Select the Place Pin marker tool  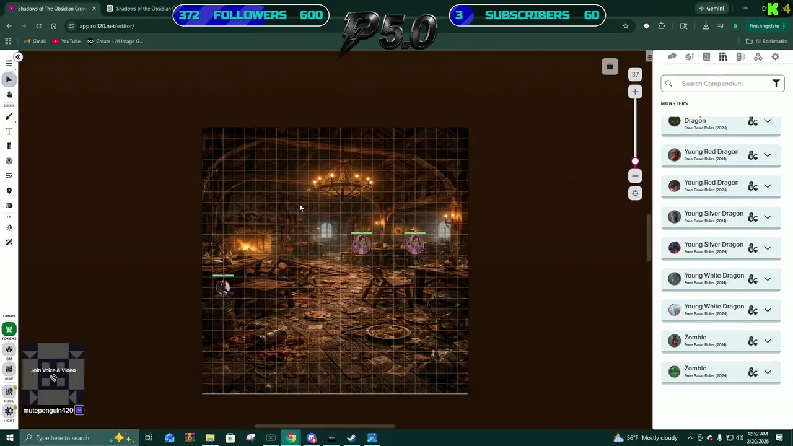point(9,191)
